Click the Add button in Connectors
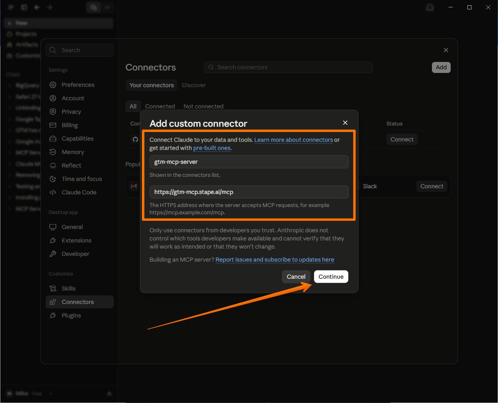The height and width of the screenshot is (403, 498). 441,67
